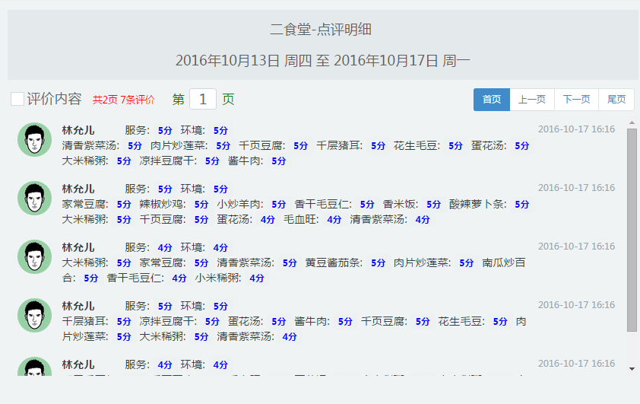
Task: Select the 上一页 pagination button
Action: coord(532,100)
